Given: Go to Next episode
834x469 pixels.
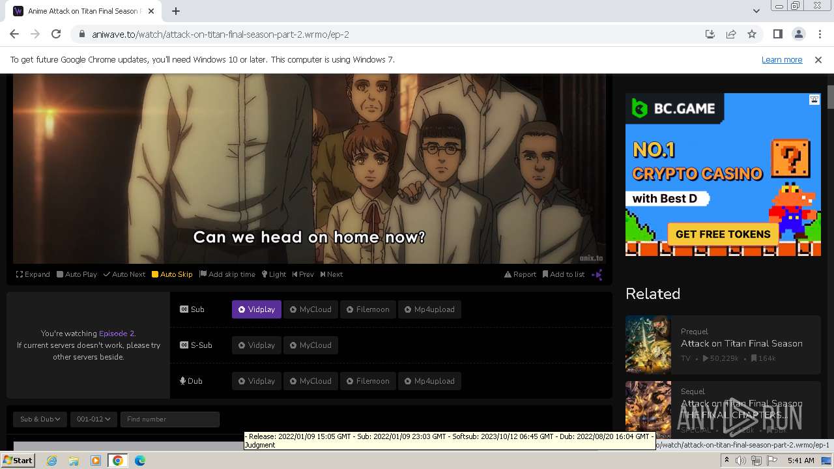Looking at the screenshot, I should (x=332, y=274).
